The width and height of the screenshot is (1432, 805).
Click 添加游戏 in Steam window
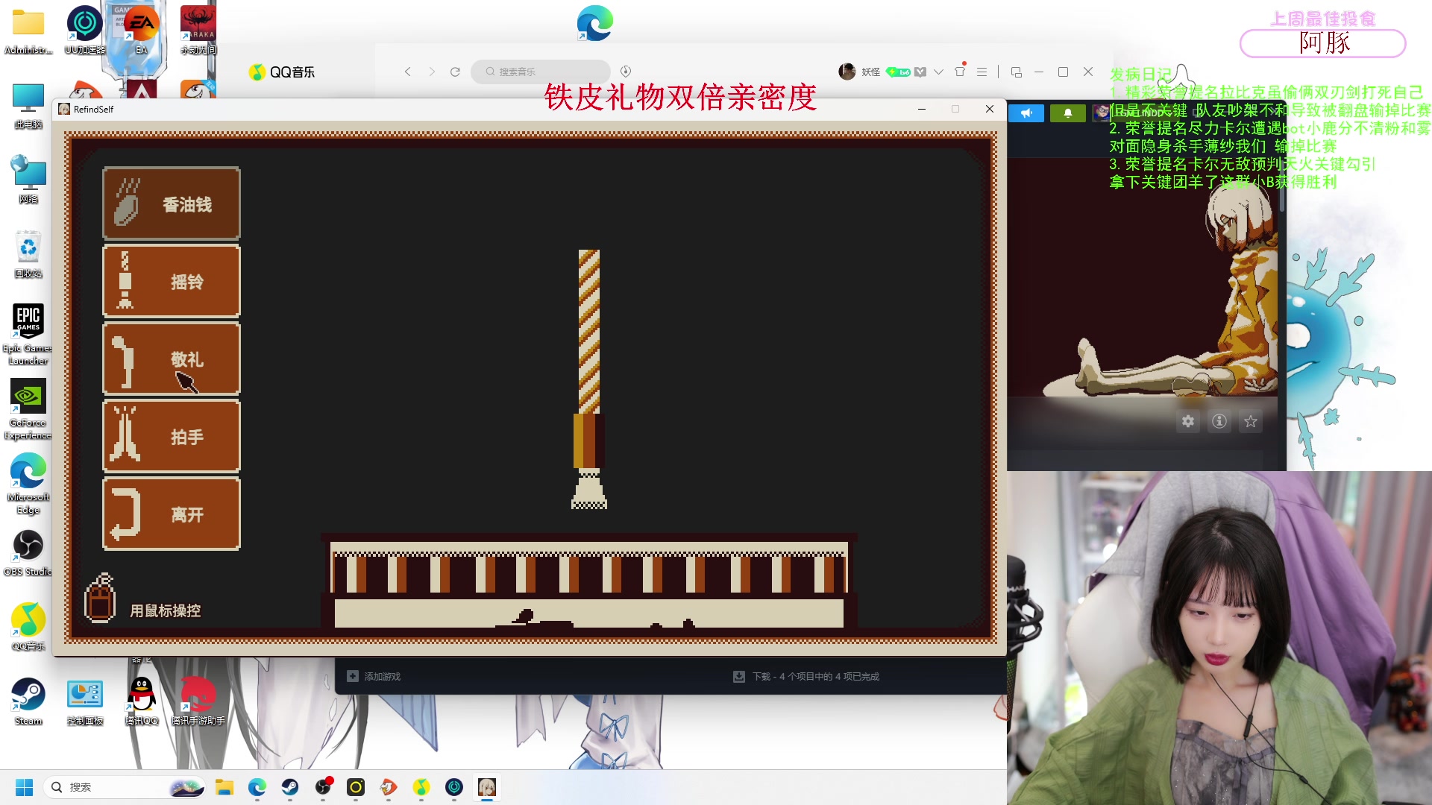(374, 676)
